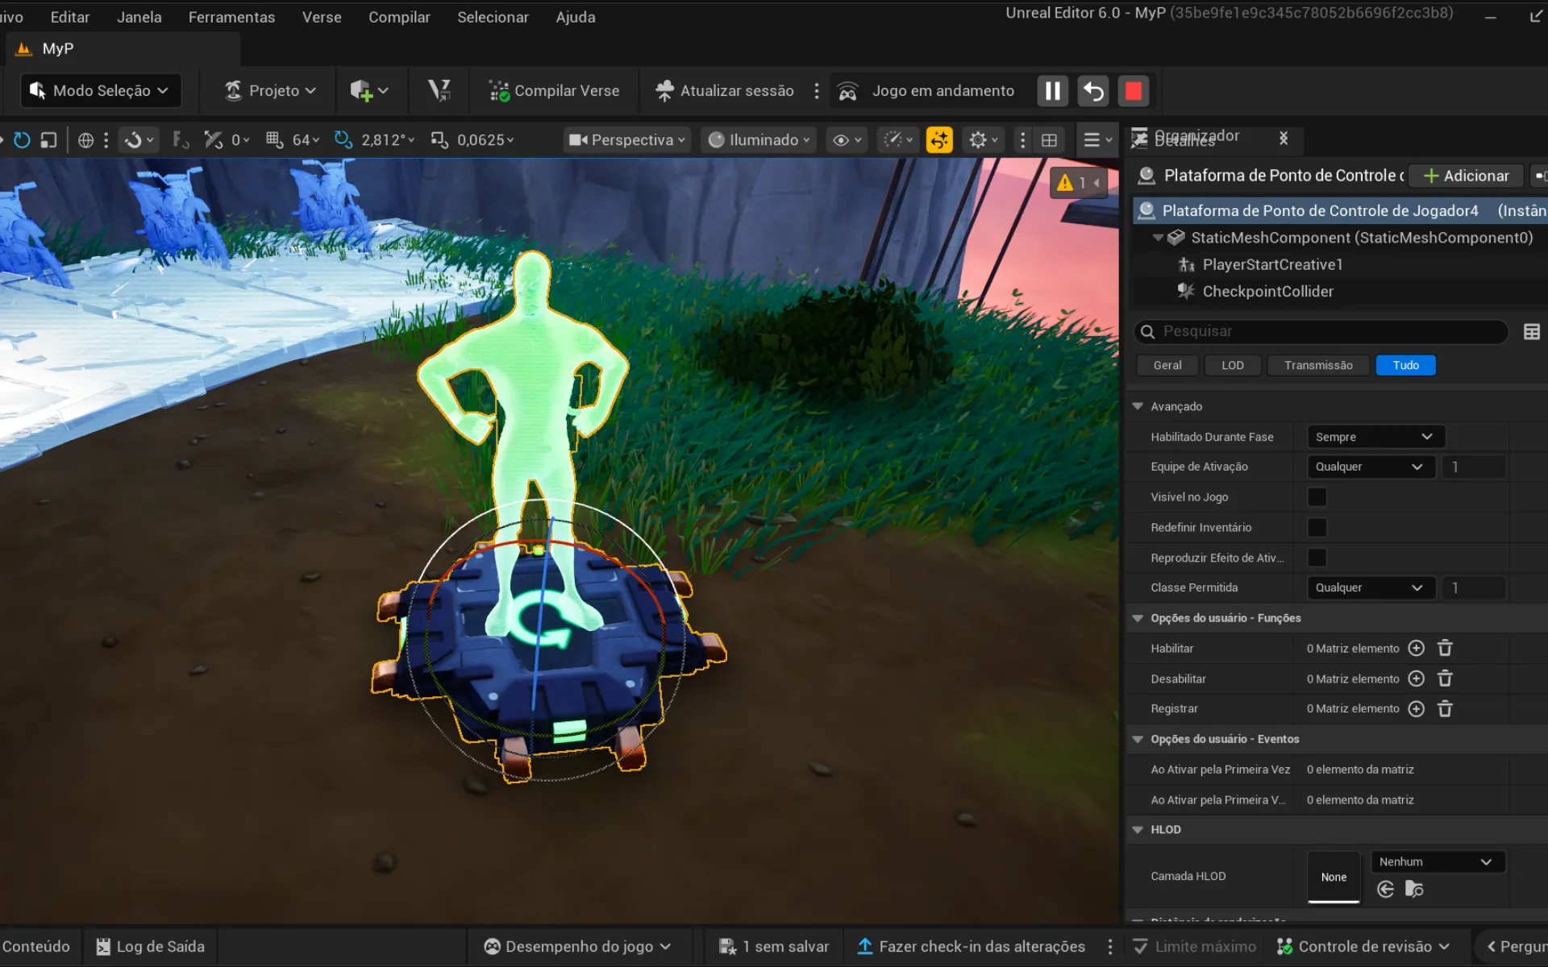1548x967 pixels.
Task: Open Classe Permitida Qualquer dropdown
Action: pyautogui.click(x=1371, y=587)
